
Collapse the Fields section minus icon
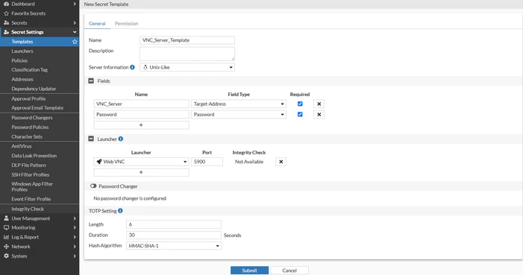pyautogui.click(x=91, y=81)
